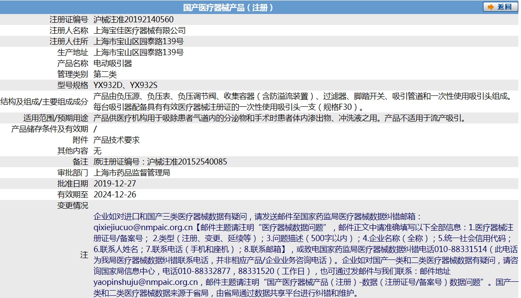Open the 产品技术要求 attachment text
Image resolution: width=521 pixels, height=298 pixels.
[117, 140]
